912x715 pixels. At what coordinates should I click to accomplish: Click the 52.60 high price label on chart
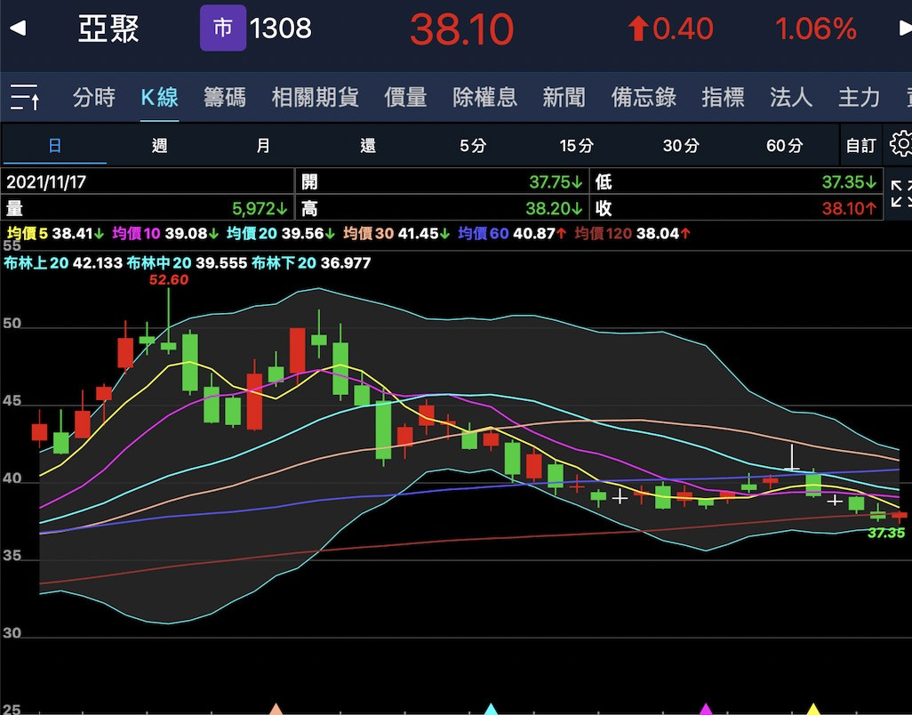[x=169, y=279]
